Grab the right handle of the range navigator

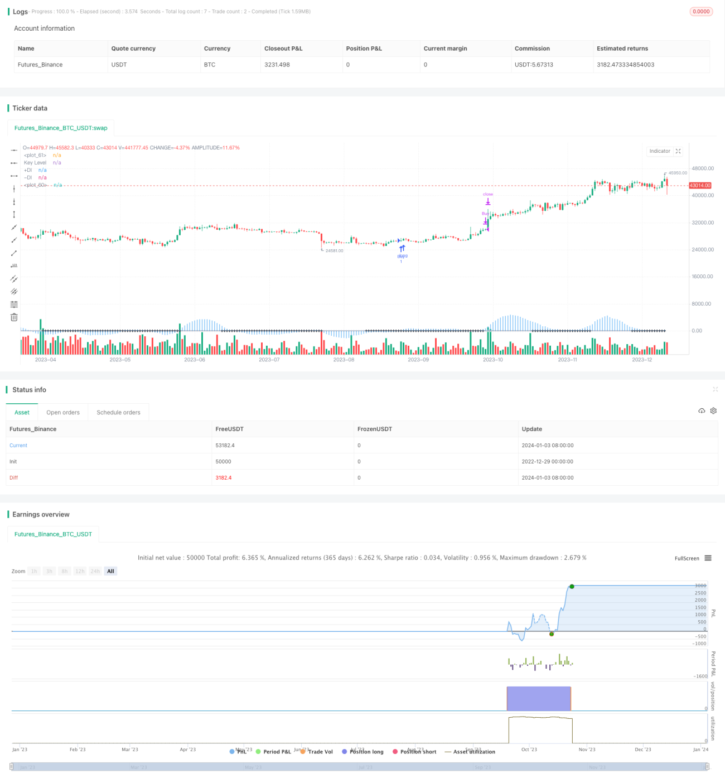pos(708,767)
